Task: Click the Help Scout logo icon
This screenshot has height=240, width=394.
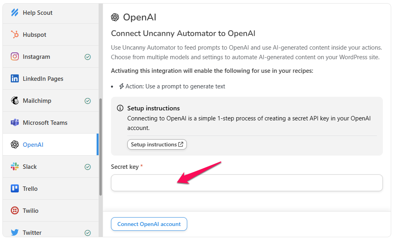Action: 15,13
